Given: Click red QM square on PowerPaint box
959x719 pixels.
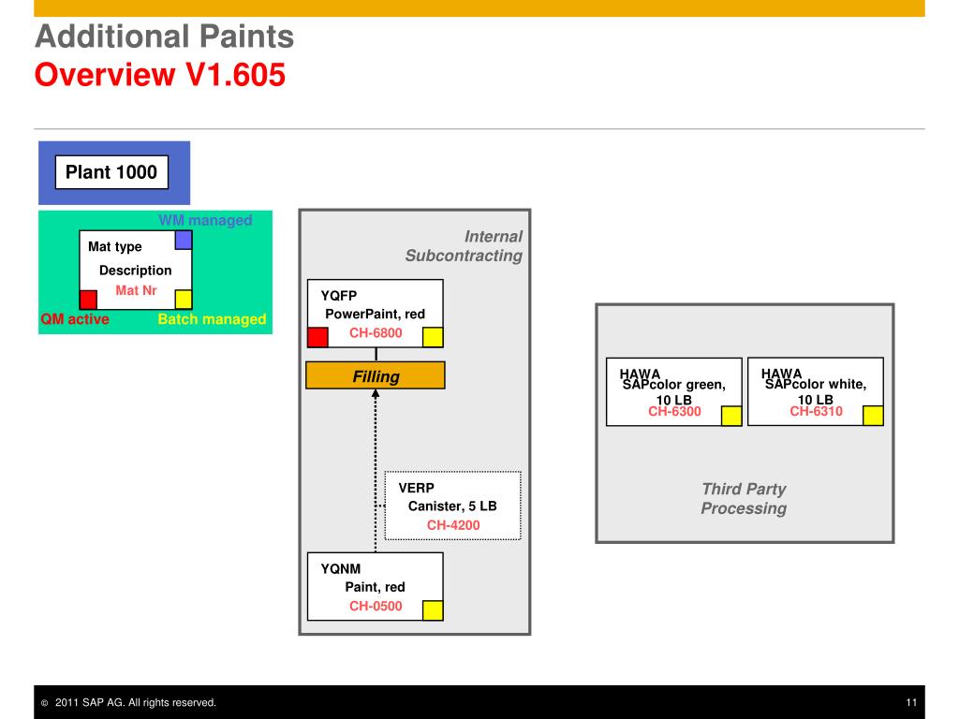Looking at the screenshot, I should tap(317, 337).
